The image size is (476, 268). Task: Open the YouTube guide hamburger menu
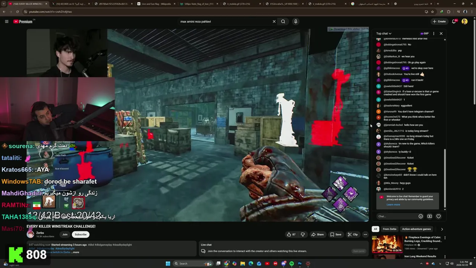point(6,22)
